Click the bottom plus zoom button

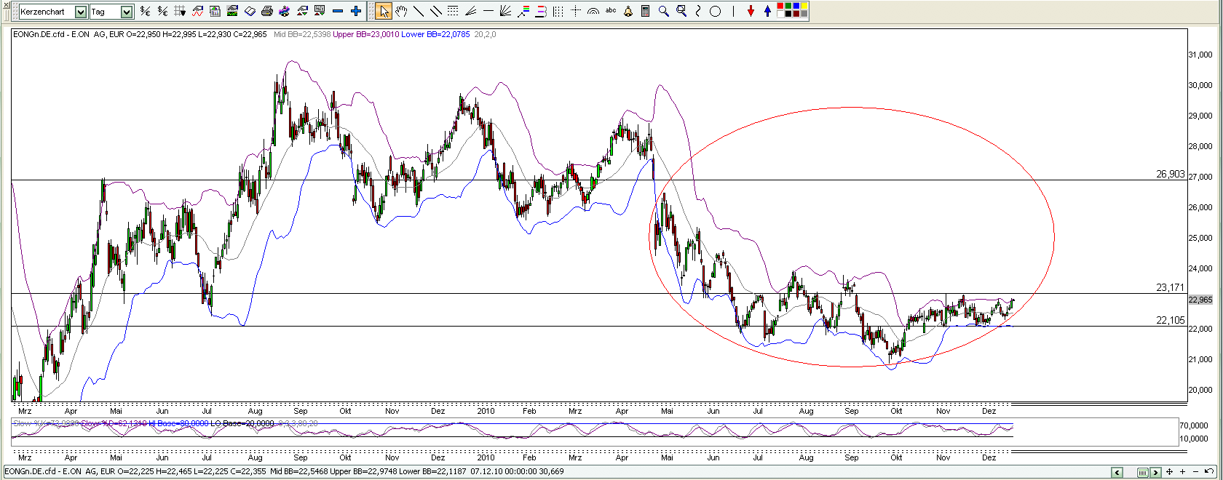tap(1182, 472)
